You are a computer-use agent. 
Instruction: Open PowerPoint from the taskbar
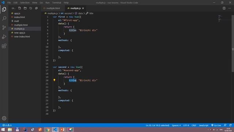pyautogui.click(x=63, y=129)
